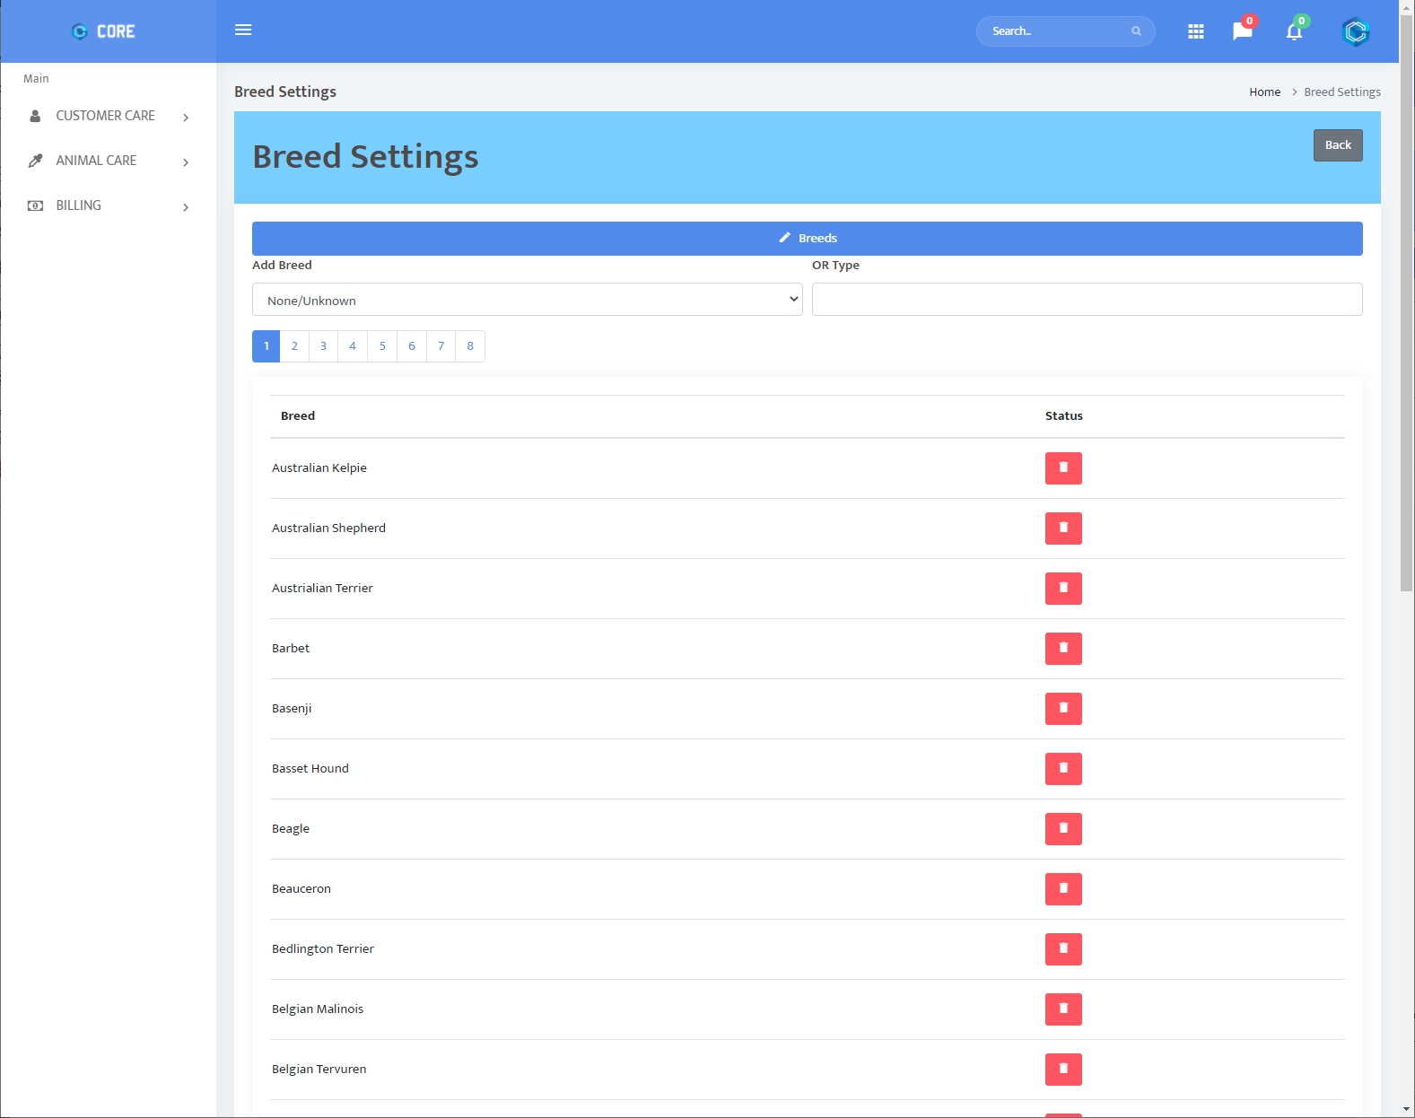This screenshot has width=1415, height=1118.
Task: Delete the Australian Kelpie breed
Action: pos(1063,468)
